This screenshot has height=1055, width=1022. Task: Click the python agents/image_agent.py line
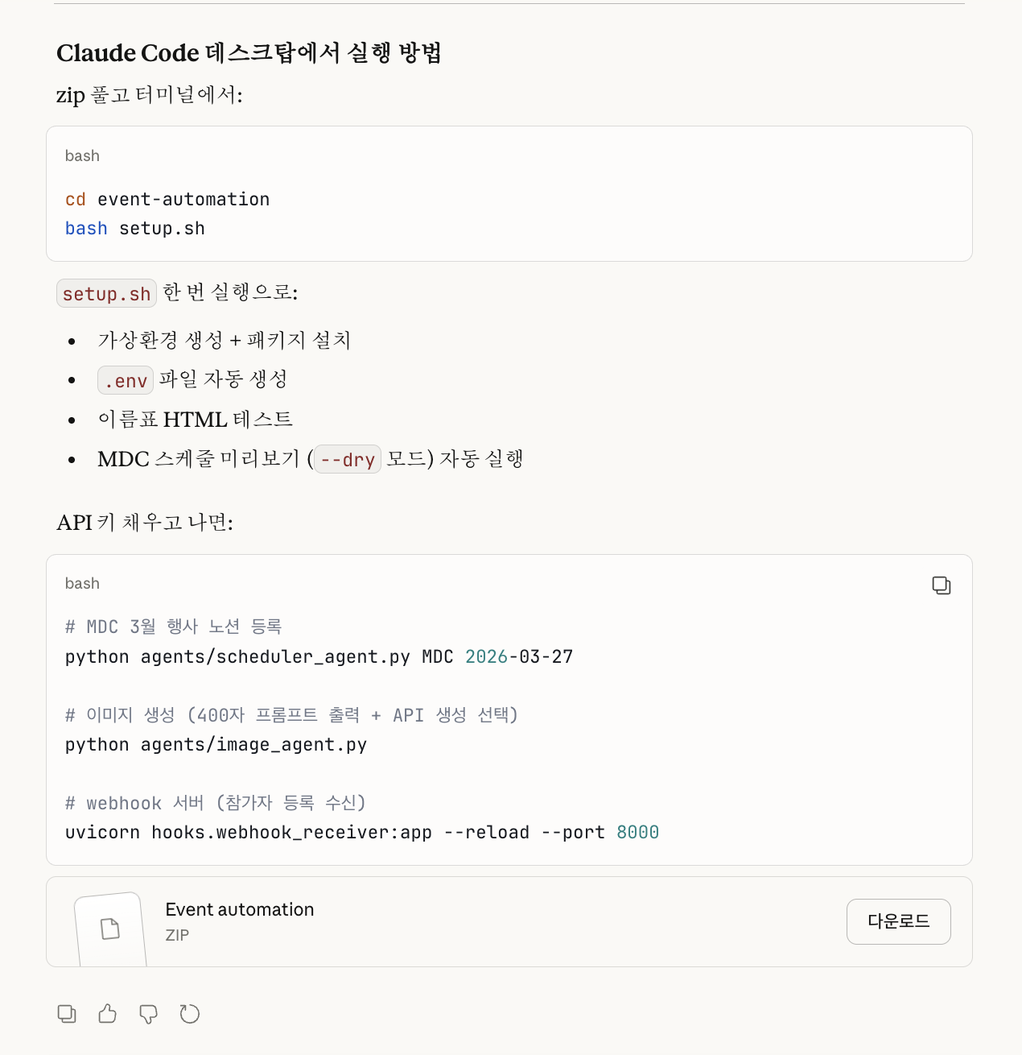click(x=216, y=745)
